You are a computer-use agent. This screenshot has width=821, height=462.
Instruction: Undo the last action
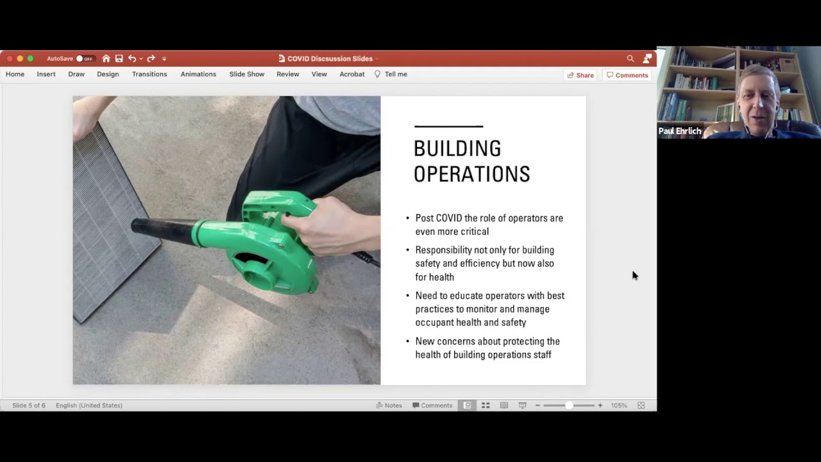[131, 58]
